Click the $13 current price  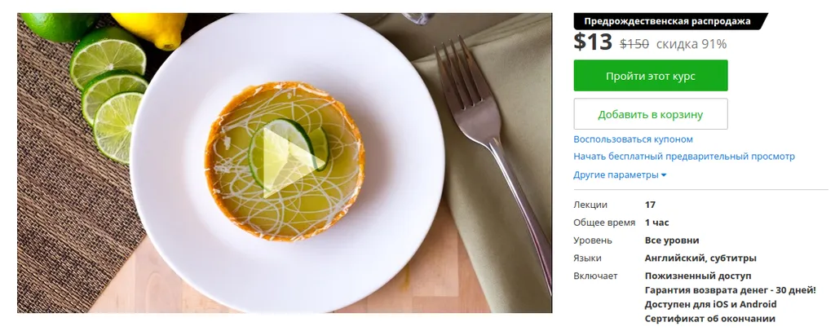(592, 42)
